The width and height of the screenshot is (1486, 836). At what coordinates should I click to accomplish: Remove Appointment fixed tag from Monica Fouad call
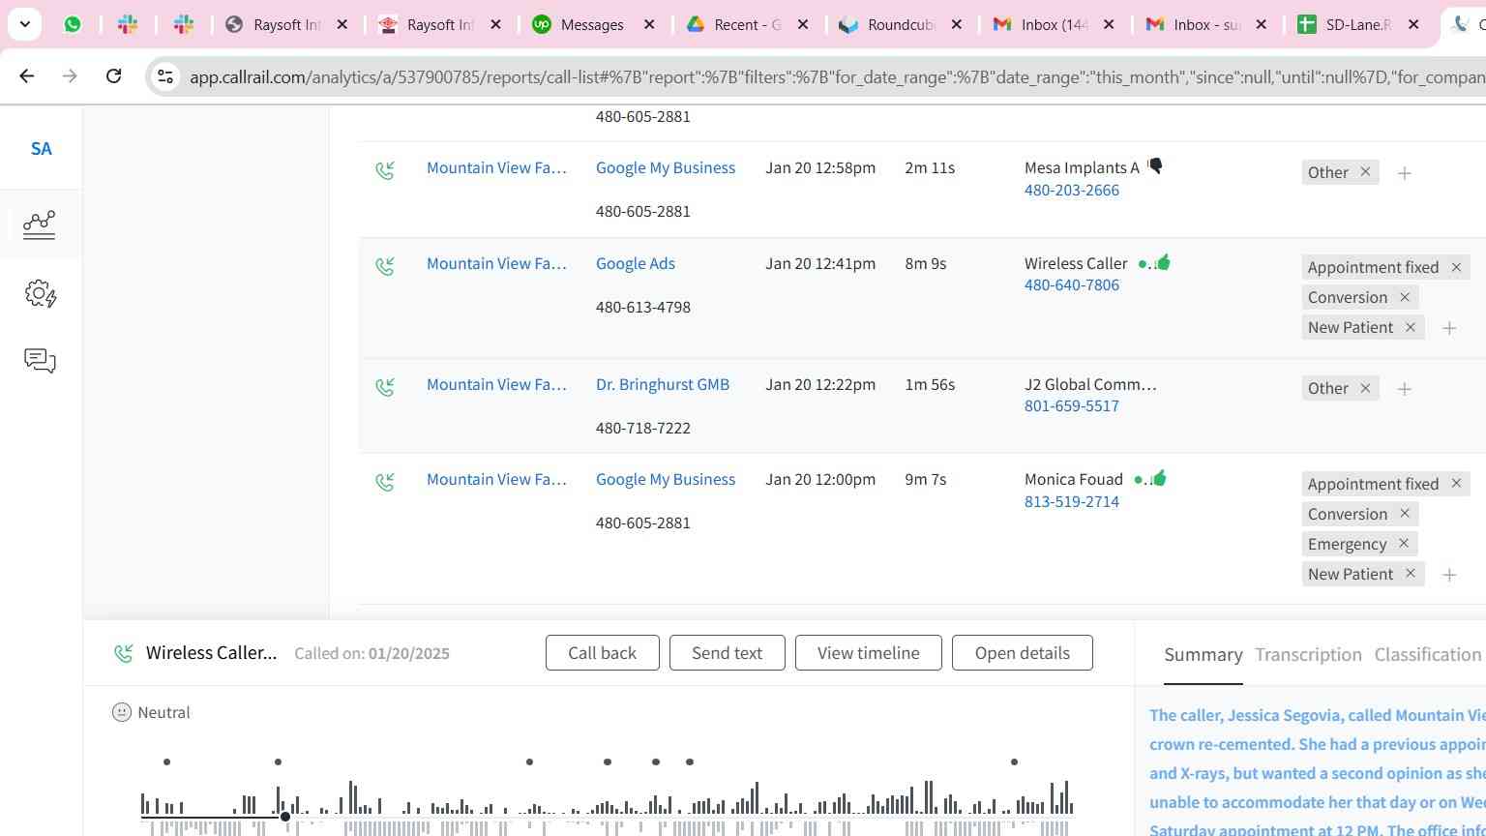tap(1456, 482)
